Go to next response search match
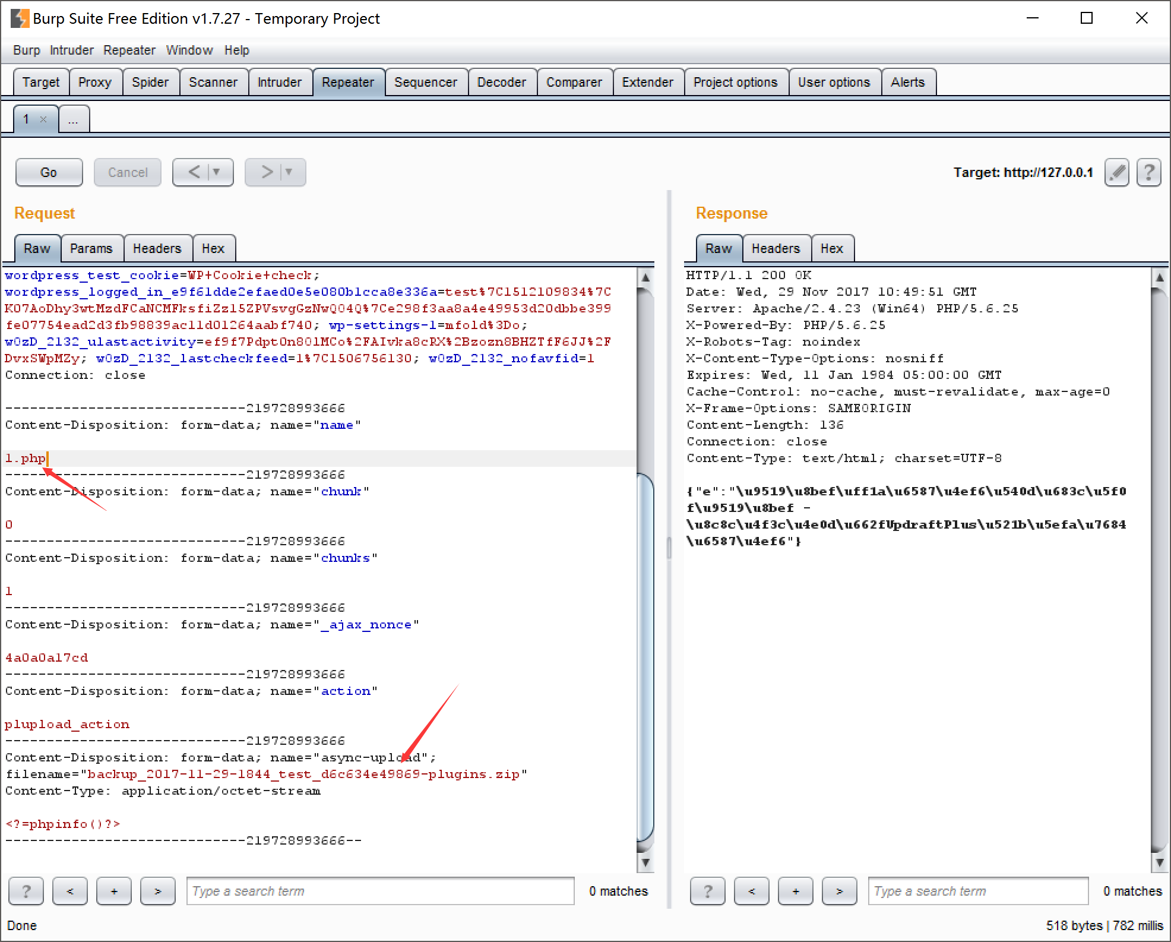1171x942 pixels. pos(840,891)
